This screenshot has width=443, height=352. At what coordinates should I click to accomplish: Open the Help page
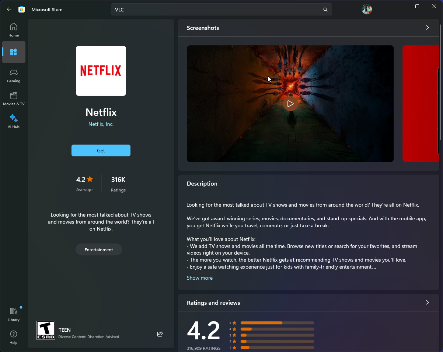point(14,337)
